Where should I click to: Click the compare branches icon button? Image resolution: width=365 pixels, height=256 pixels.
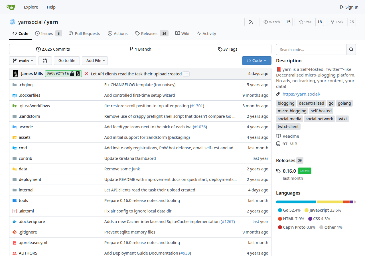click(x=45, y=61)
